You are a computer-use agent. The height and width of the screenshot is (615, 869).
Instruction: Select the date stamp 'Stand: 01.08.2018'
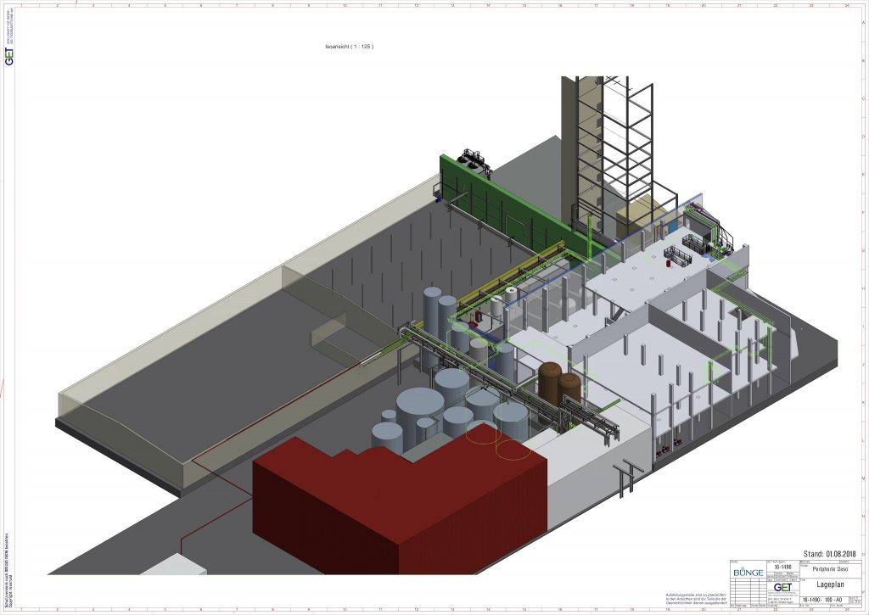[x=828, y=553]
